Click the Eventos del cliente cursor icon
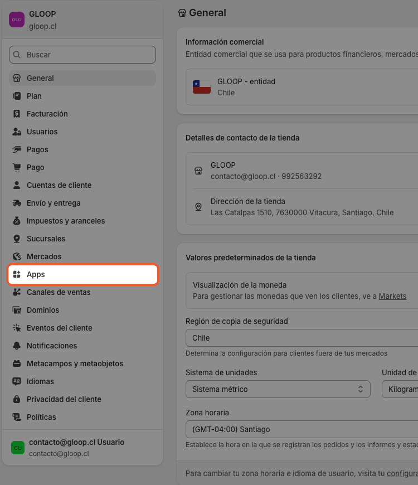418x485 pixels. tap(17, 328)
